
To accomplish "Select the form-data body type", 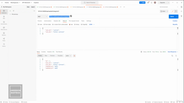I will [x=47, y=25].
